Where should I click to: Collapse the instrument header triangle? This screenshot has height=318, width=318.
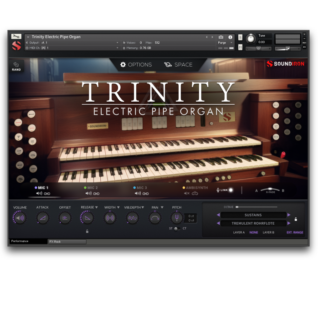[28, 37]
